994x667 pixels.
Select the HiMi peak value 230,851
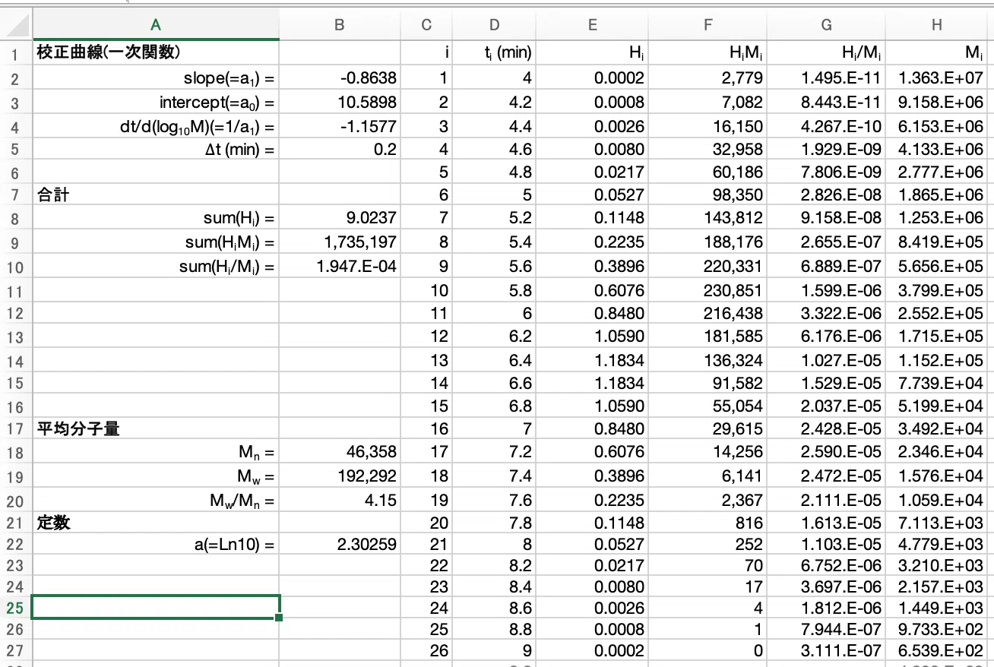point(708,290)
